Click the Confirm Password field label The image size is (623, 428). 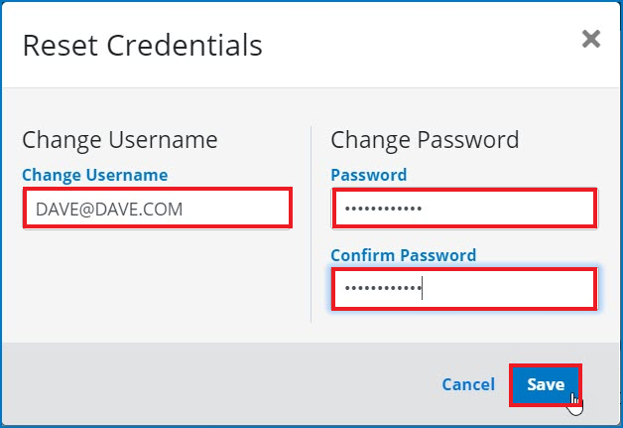point(403,255)
